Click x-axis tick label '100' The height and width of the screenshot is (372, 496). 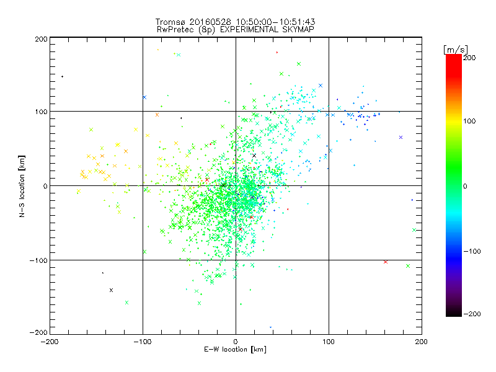[x=329, y=342]
